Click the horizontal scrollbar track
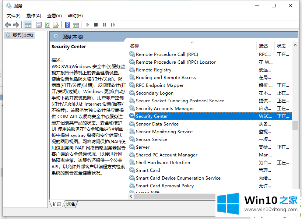Screen dimensions: 302x219 pyautogui.click(x=175, y=196)
